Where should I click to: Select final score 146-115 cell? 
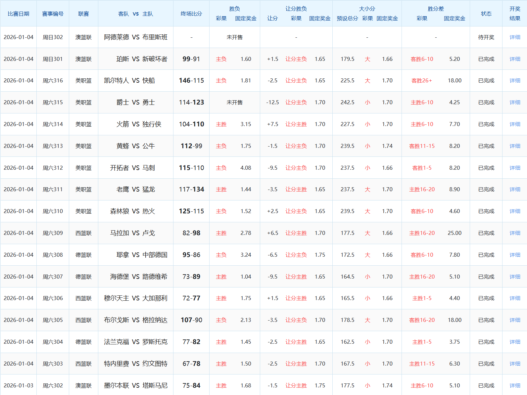point(191,81)
